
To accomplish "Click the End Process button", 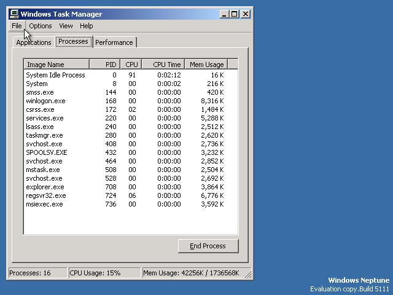I will (208, 246).
